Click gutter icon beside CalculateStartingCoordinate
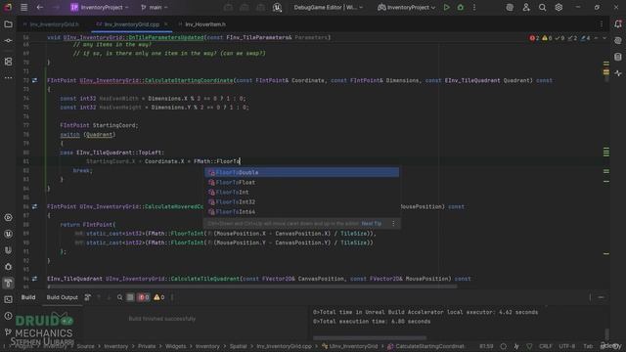Screen dimensions: 626x352 35,80
